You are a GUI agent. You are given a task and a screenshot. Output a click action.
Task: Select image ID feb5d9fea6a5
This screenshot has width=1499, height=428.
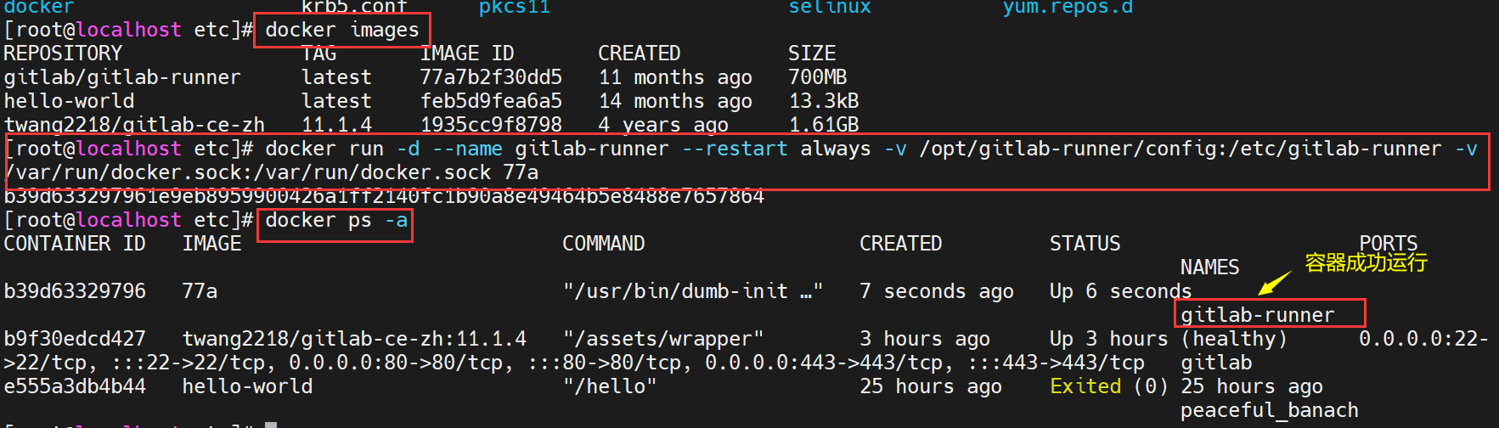(x=491, y=101)
